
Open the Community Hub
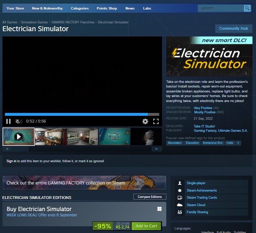click(x=234, y=29)
